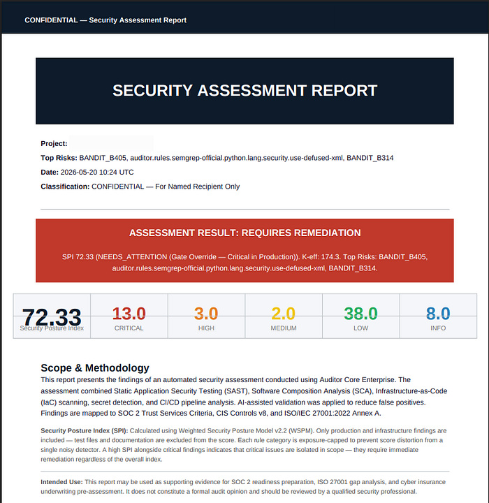This screenshot has width=489, height=503.
Task: Click the line starting 'This report presents the findings'
Action: pos(226,380)
